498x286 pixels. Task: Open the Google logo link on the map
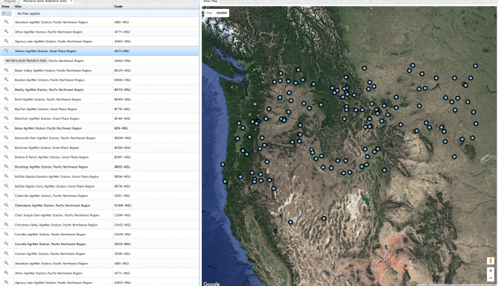211,284
